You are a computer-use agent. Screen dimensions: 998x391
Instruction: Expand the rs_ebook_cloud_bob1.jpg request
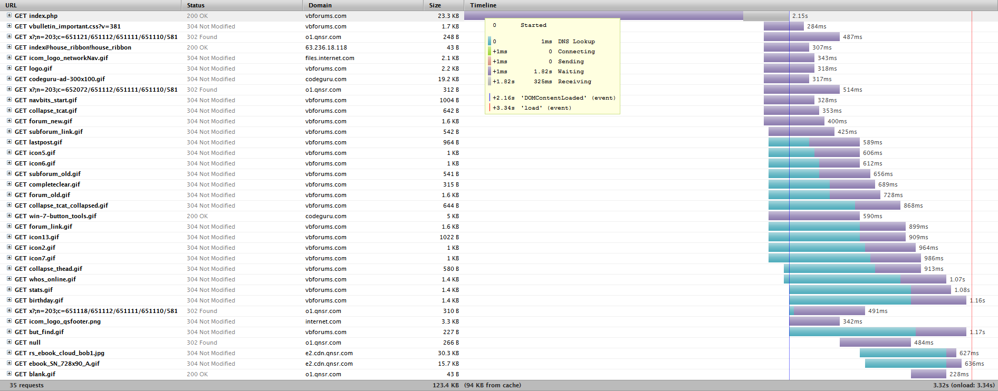(x=9, y=353)
